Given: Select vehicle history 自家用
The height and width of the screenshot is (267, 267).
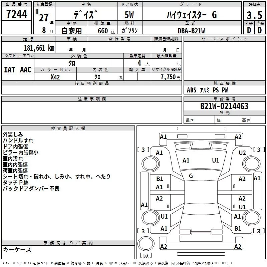Looking at the screenshot, I should pyautogui.click(x=71, y=31).
